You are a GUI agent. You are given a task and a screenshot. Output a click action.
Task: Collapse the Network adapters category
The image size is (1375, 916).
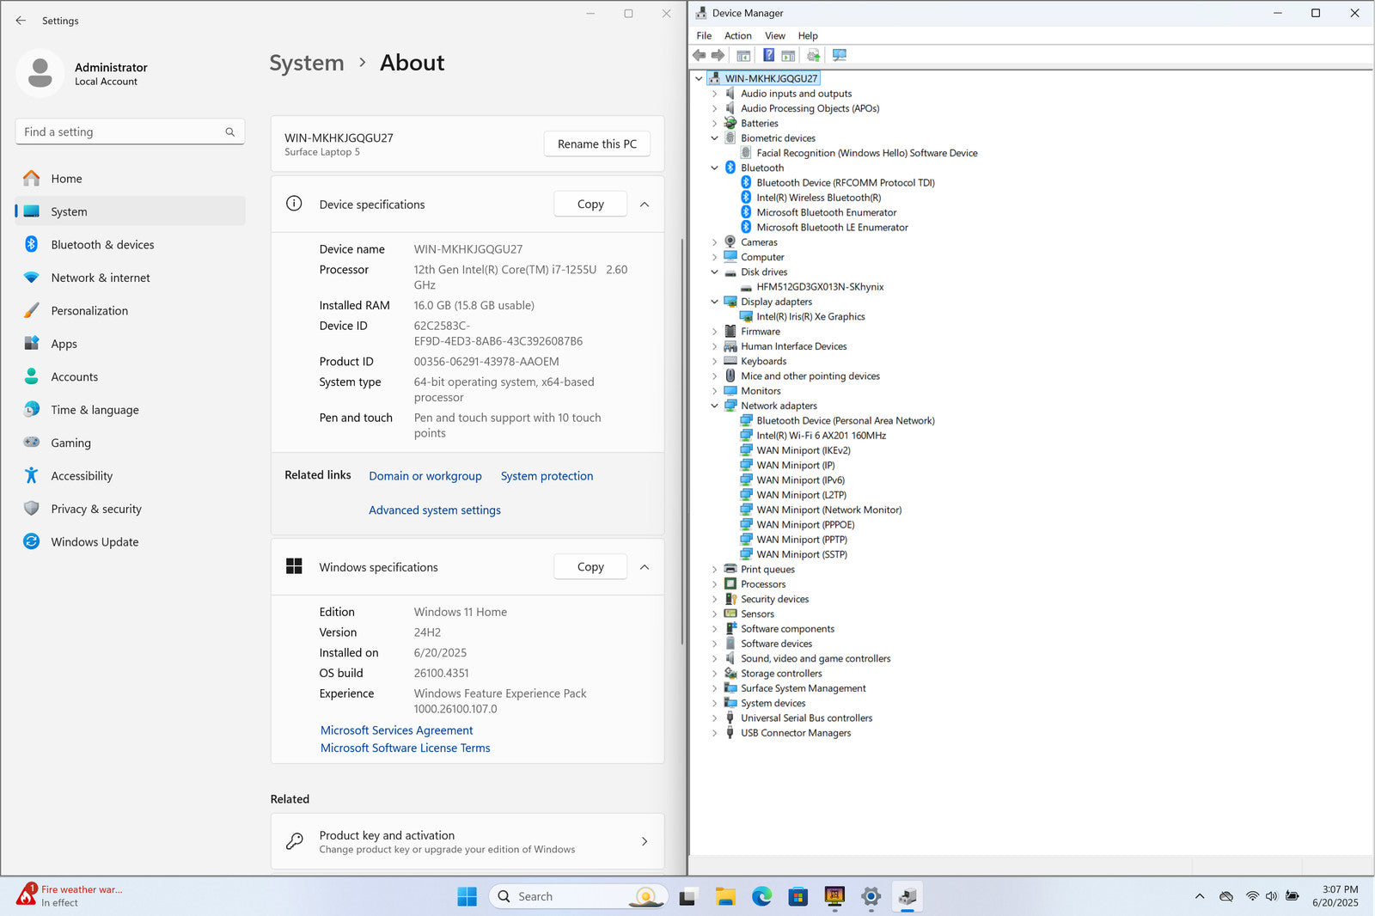pos(714,406)
